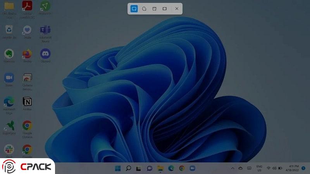Viewport: 310px width, 174px height.
Task: Close the snipping toolbar
Action: 177,9
